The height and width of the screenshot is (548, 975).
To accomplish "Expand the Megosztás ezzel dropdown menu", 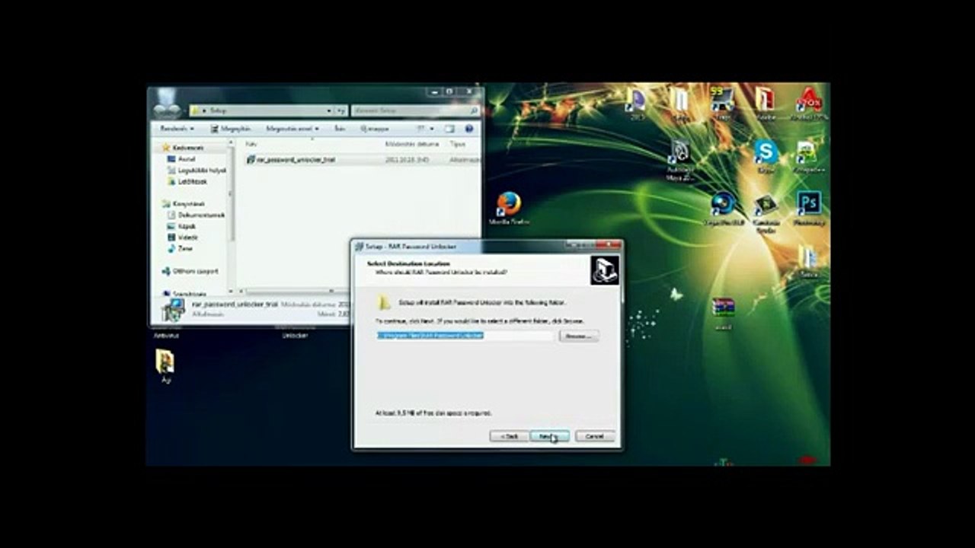I will tap(292, 129).
